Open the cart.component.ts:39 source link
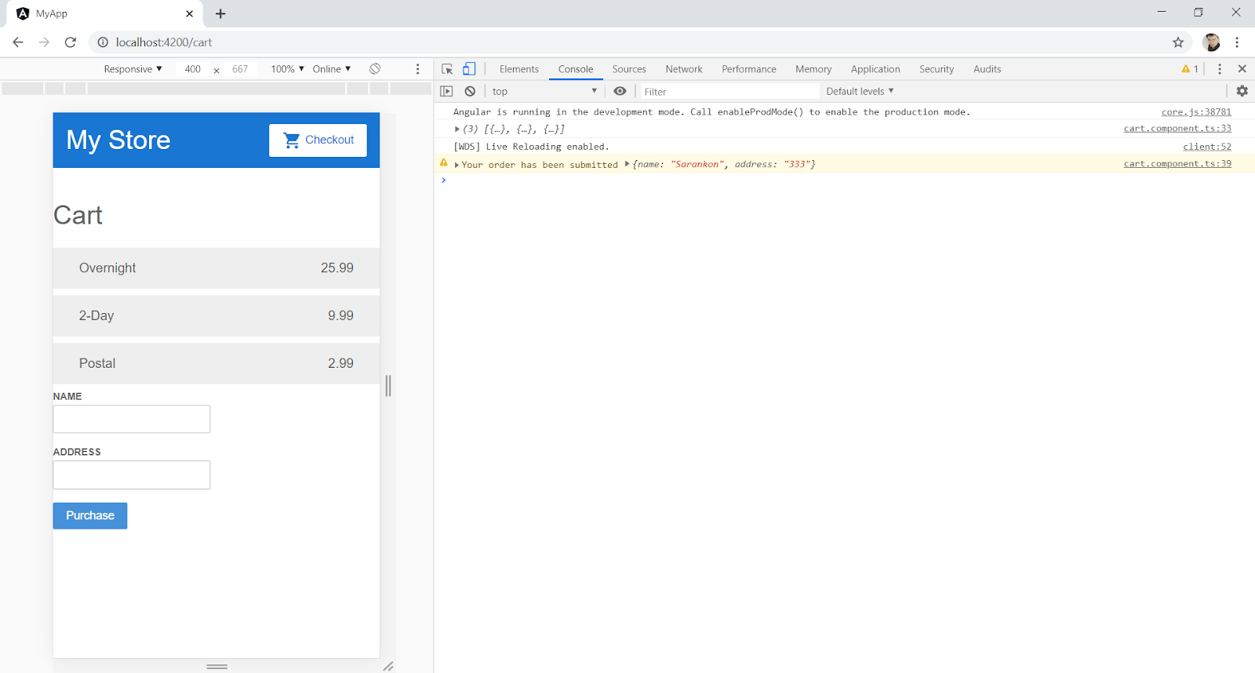This screenshot has width=1255, height=673. click(x=1177, y=164)
